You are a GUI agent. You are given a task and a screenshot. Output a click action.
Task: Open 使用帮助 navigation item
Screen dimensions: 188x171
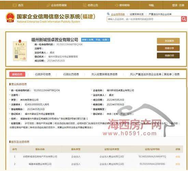point(122,5)
